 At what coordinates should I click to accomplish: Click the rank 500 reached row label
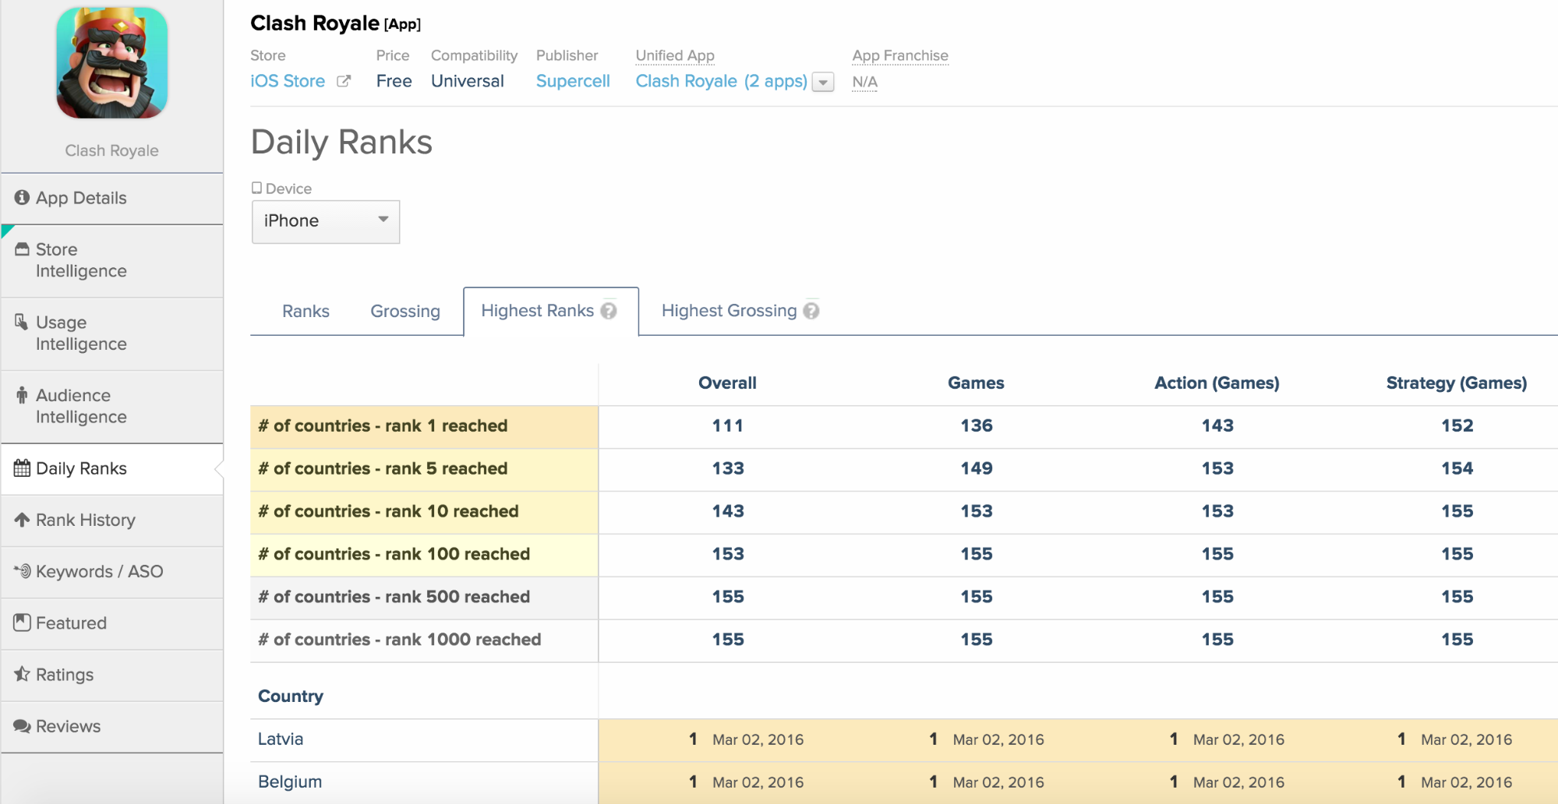pyautogui.click(x=424, y=598)
